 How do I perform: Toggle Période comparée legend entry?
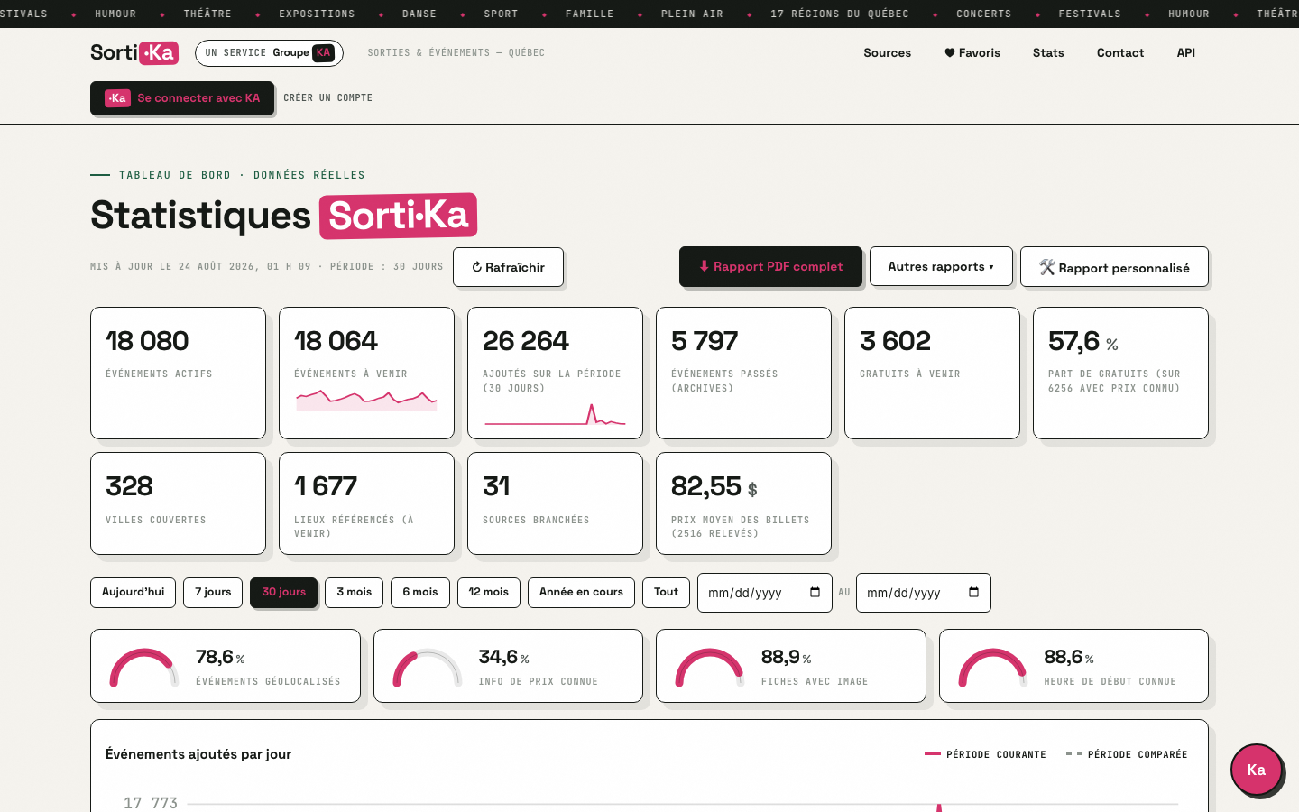(x=1127, y=754)
